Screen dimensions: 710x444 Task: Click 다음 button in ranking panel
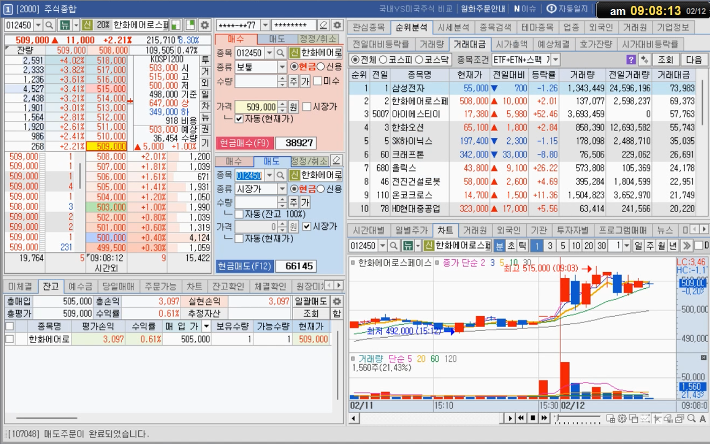(x=694, y=59)
